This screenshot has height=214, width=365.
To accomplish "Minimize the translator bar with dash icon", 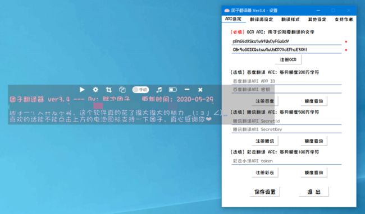I will click(186, 90).
